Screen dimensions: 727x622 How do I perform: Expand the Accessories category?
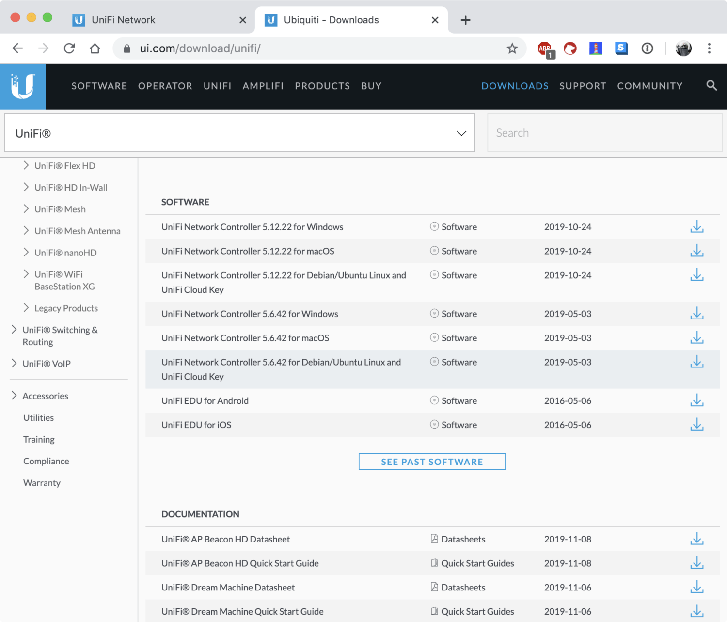point(14,396)
